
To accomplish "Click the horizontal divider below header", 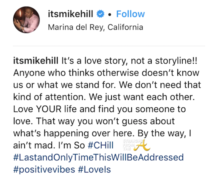I will (109, 46).
